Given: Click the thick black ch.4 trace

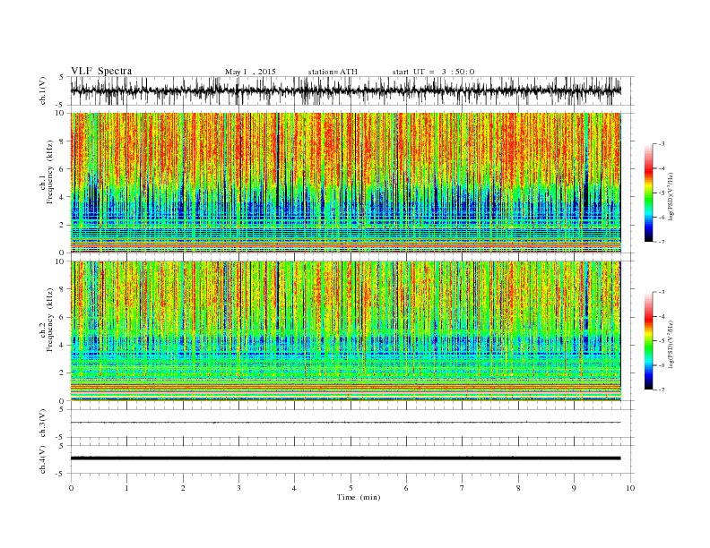Looking at the screenshot, I should (345, 458).
